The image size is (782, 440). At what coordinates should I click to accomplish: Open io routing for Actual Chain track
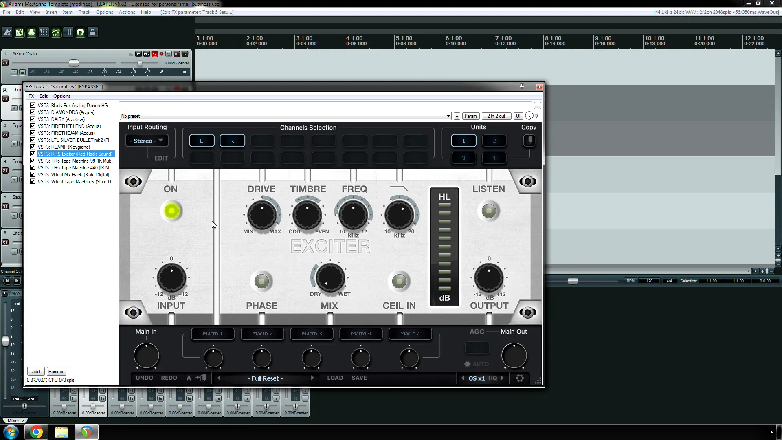tap(138, 54)
